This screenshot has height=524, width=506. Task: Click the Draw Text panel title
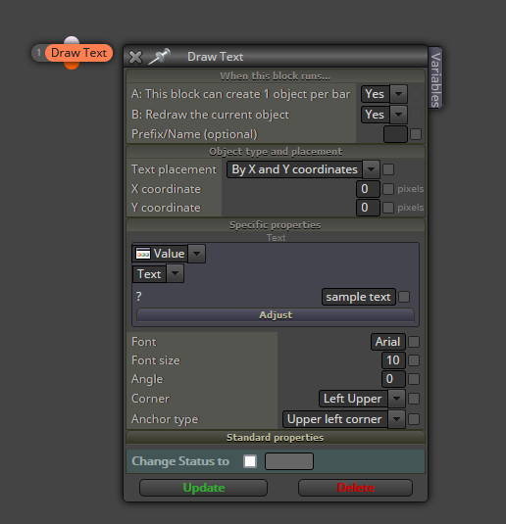[x=215, y=57]
